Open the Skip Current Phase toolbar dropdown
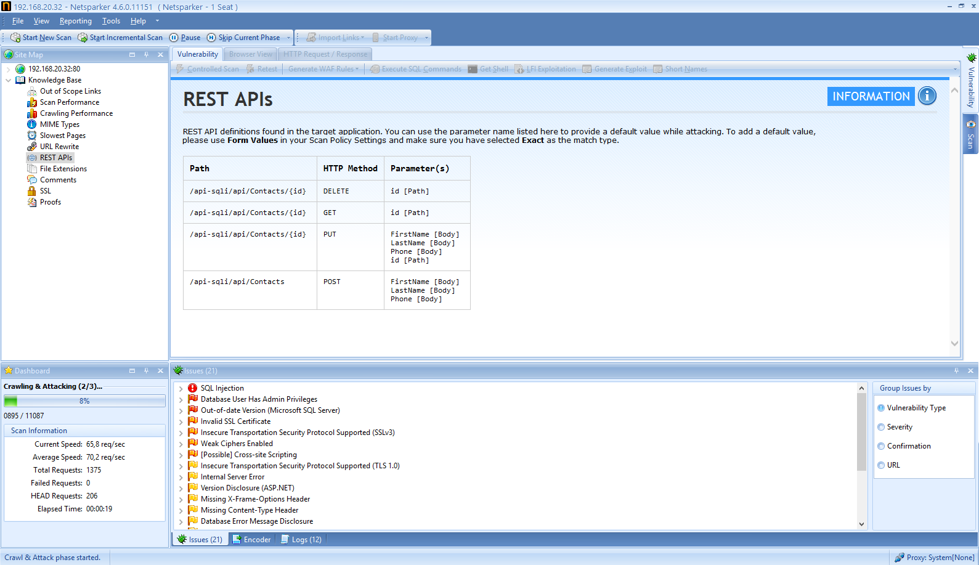 coord(288,38)
